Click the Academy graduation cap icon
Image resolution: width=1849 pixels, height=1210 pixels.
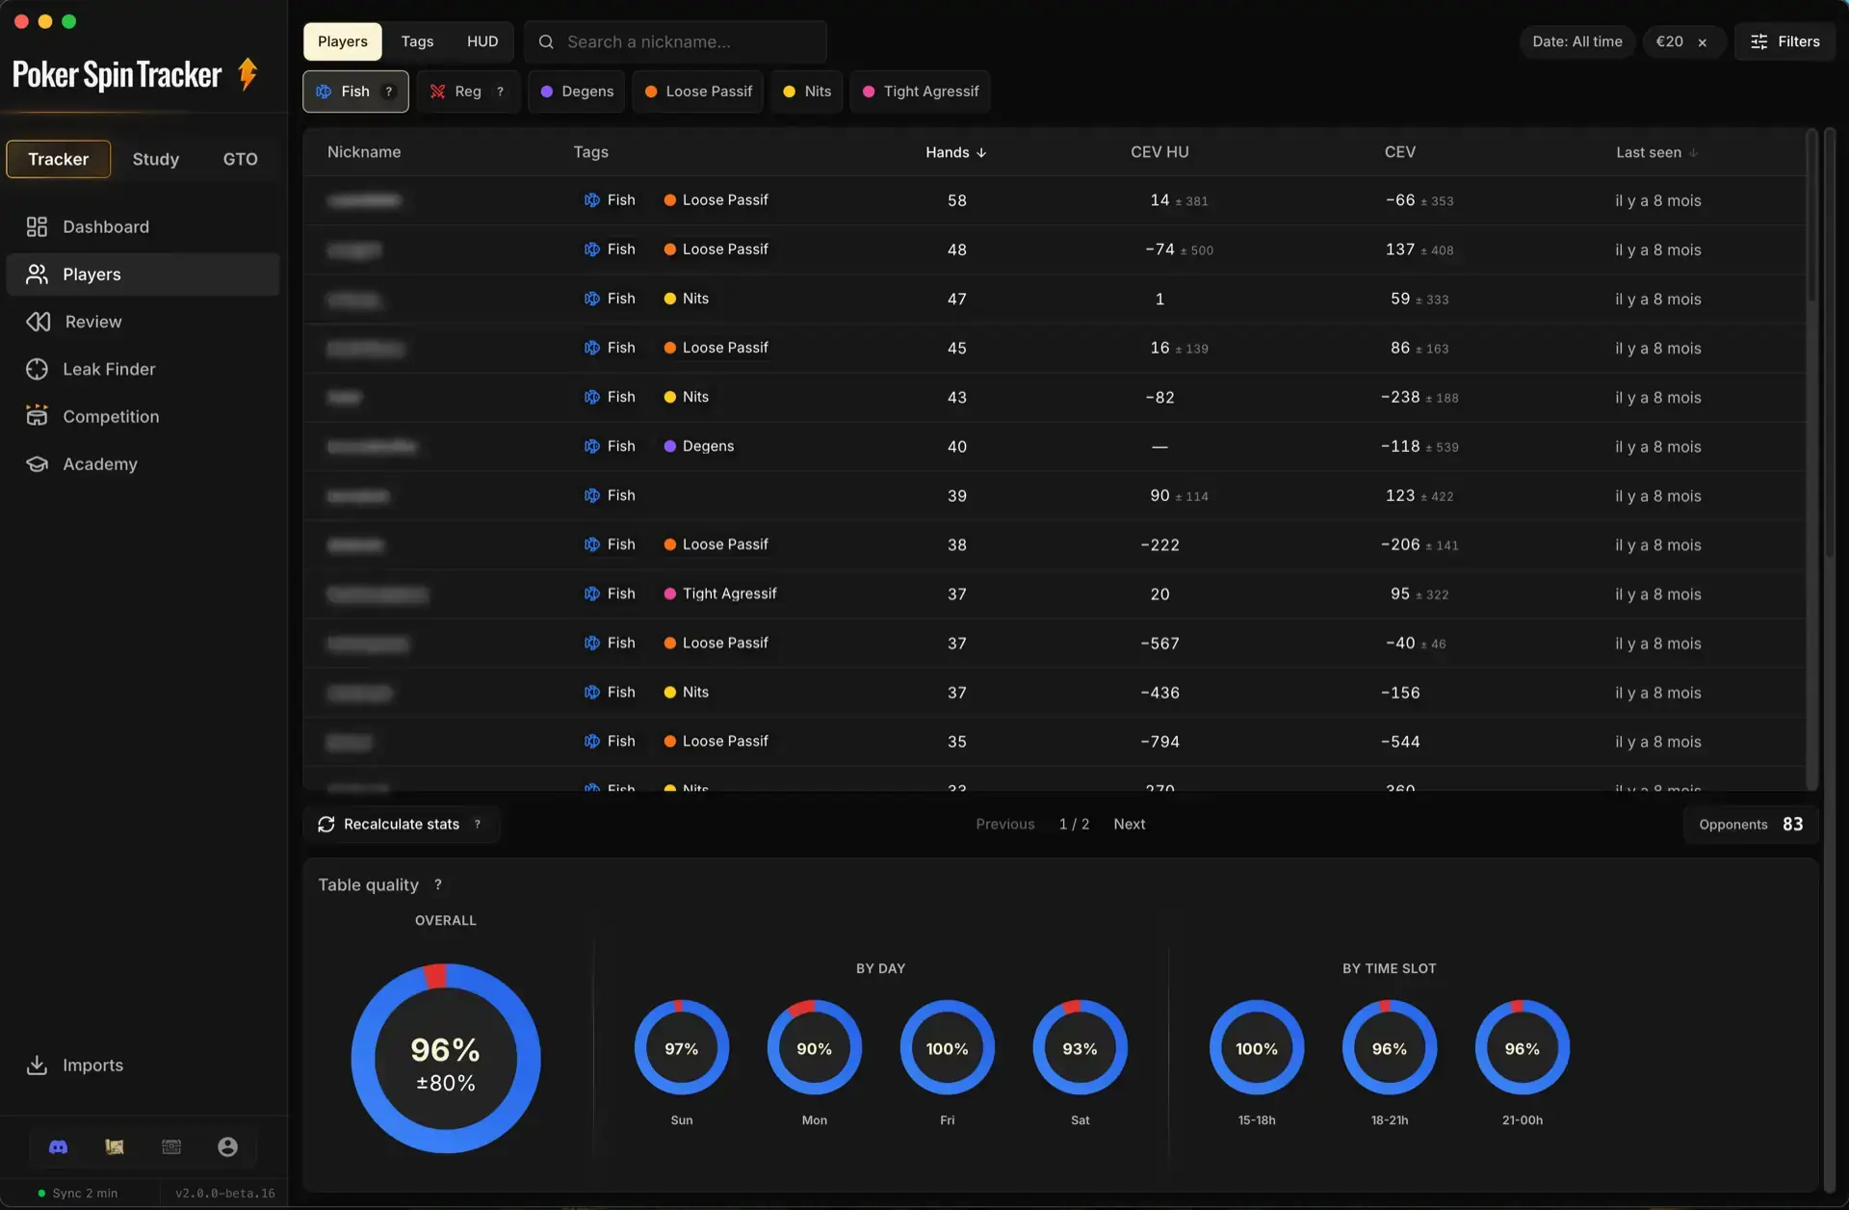pos(37,464)
